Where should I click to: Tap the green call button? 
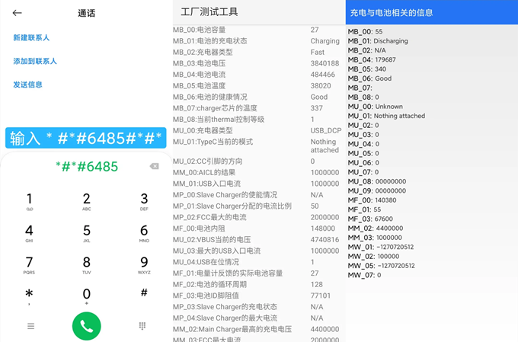tap(86, 326)
